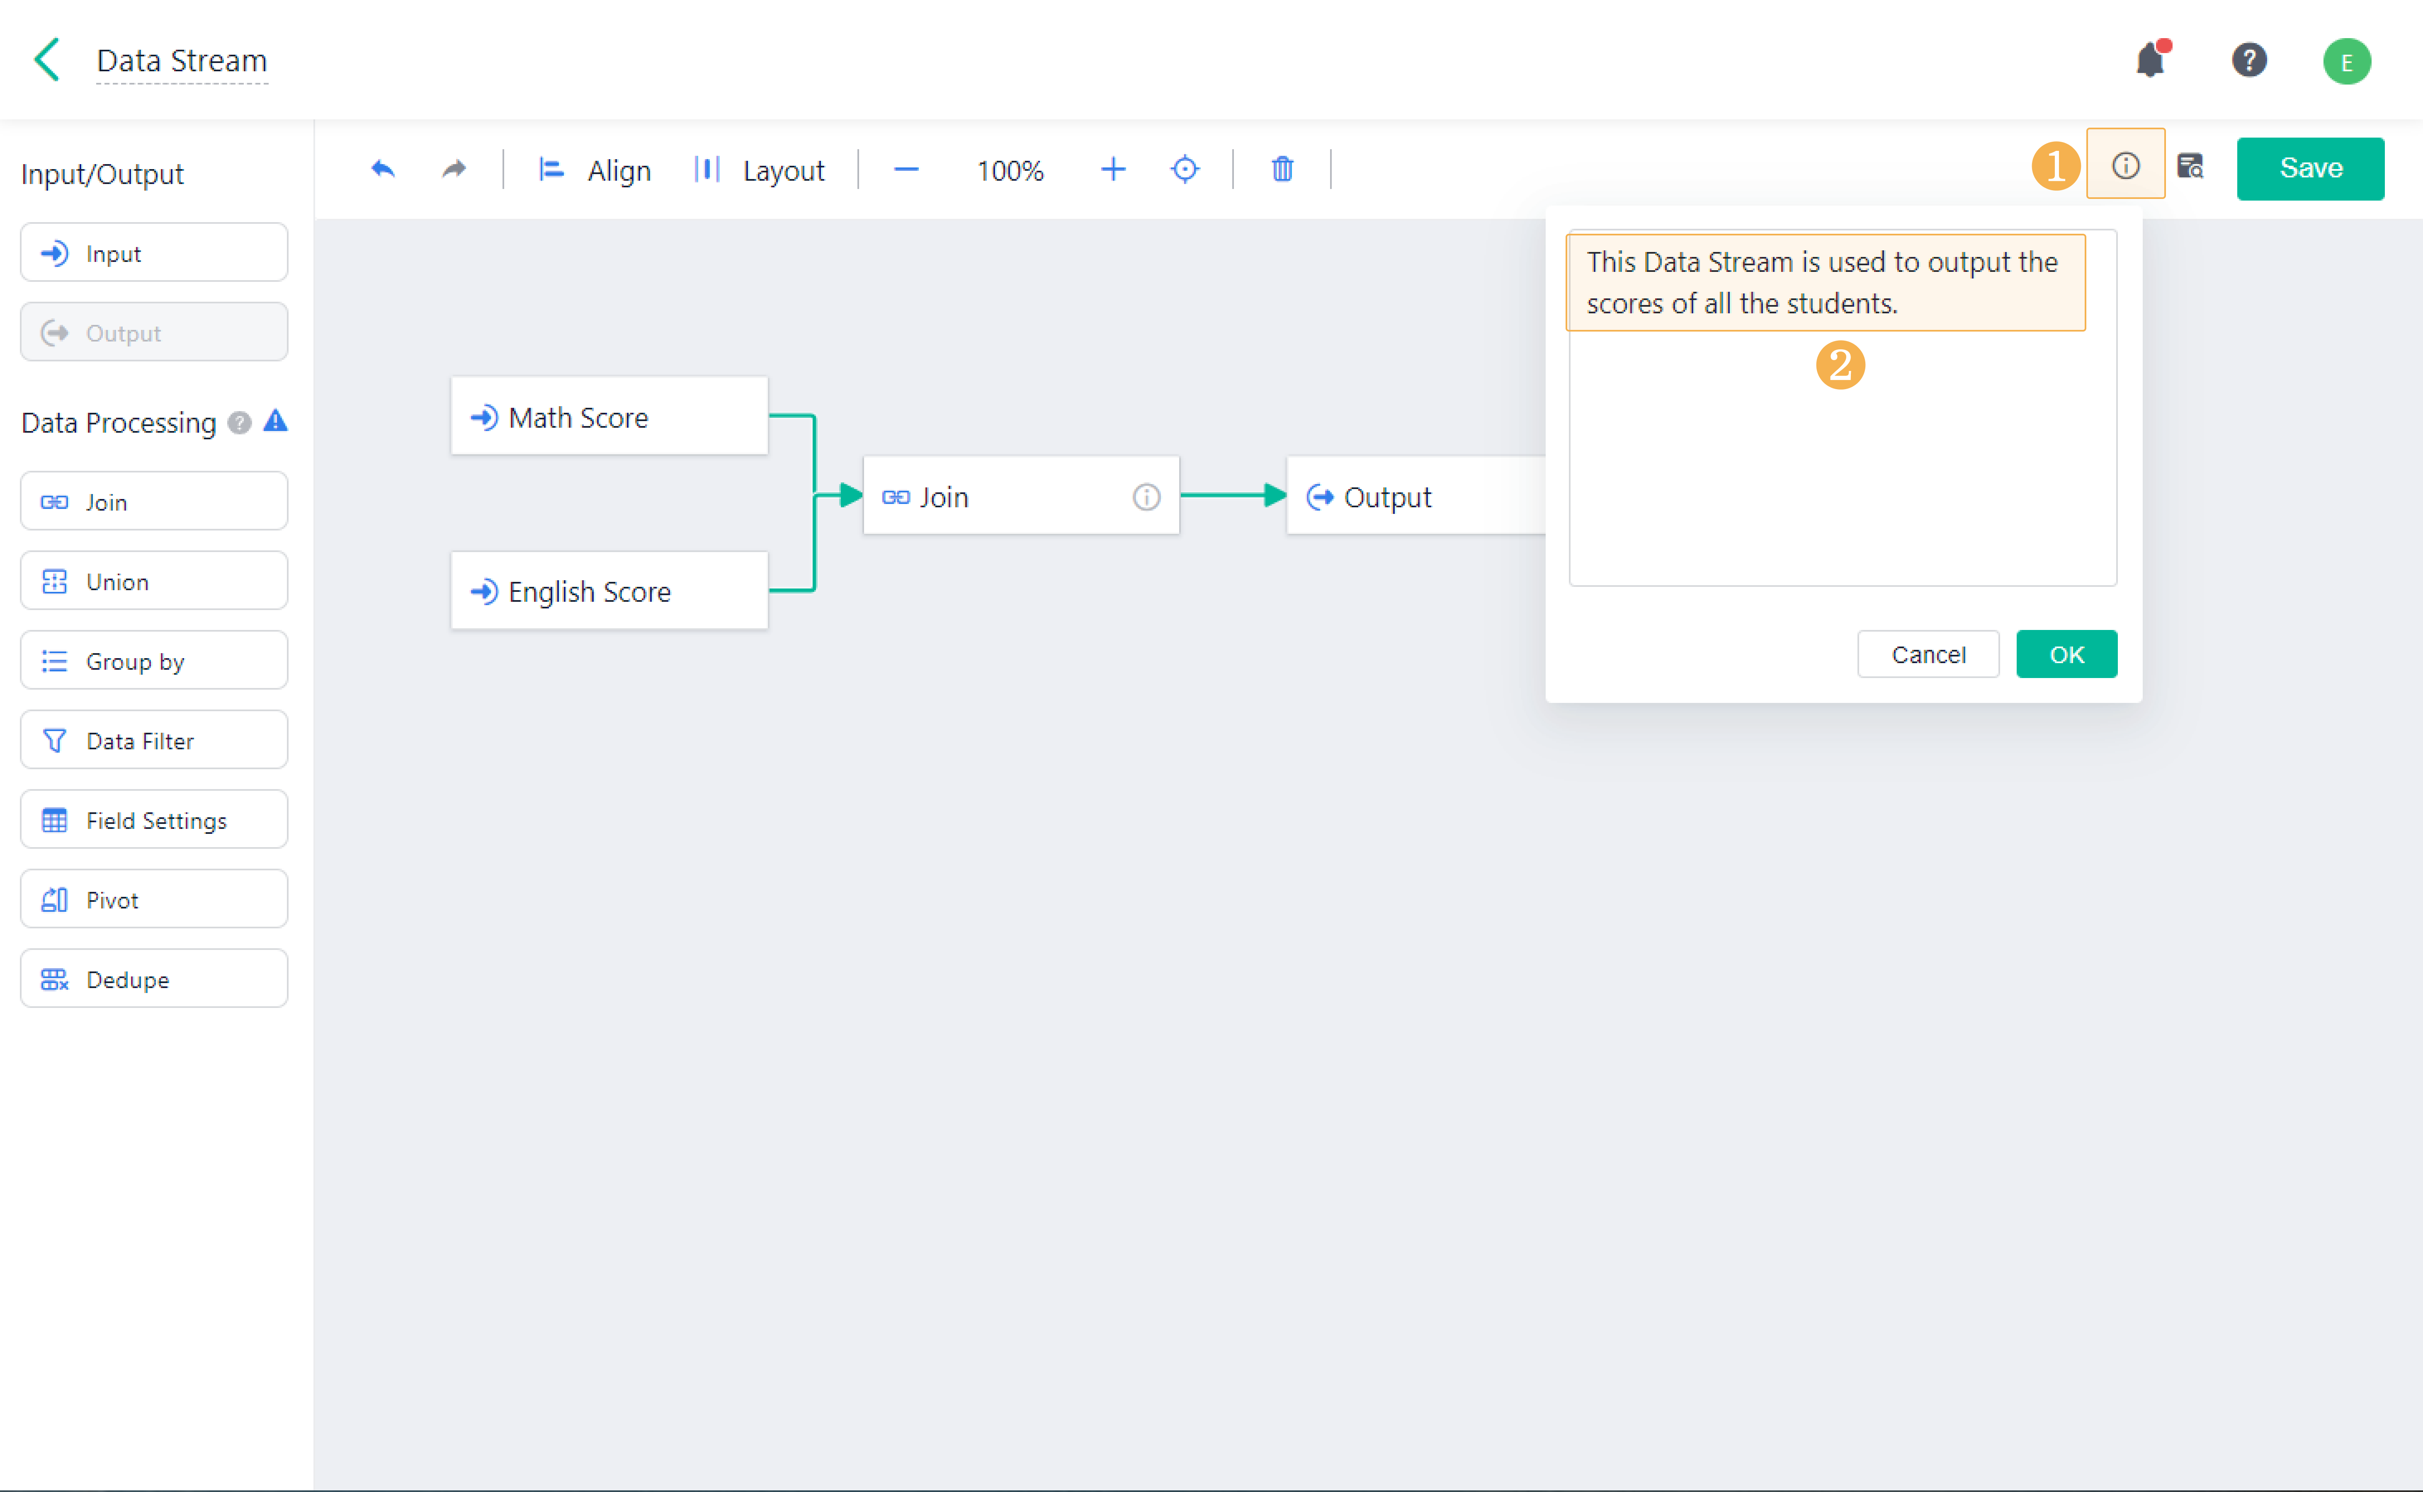Cancel the description dialog
The image size is (2423, 1492).
click(1928, 654)
